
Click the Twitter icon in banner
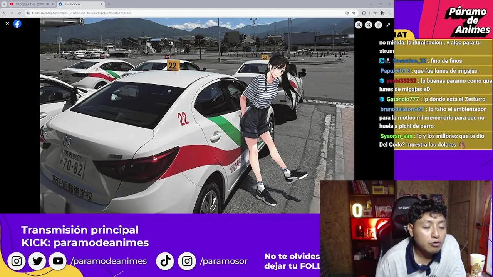tap(37, 261)
